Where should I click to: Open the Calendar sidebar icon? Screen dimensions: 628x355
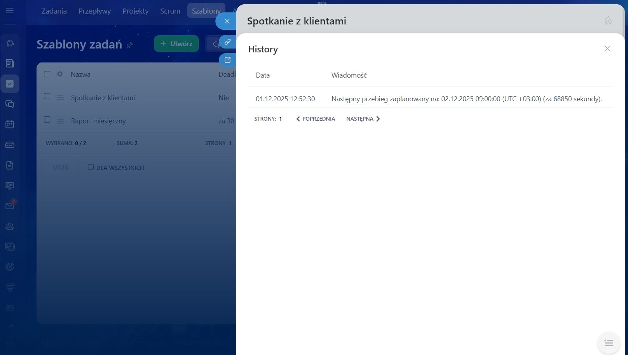(x=10, y=125)
